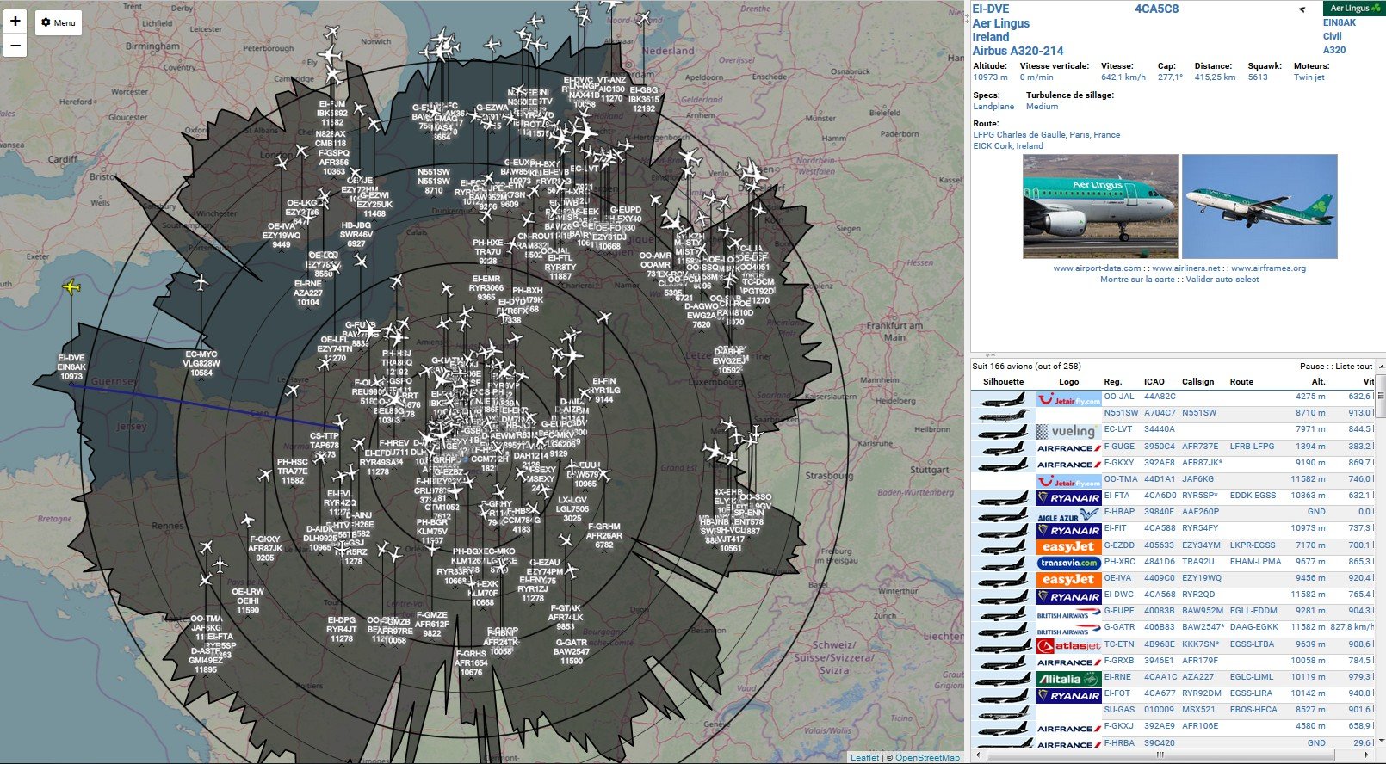The image size is (1386, 764).
Task: Click the Vueling logo in EC-LVT row
Action: (1068, 432)
